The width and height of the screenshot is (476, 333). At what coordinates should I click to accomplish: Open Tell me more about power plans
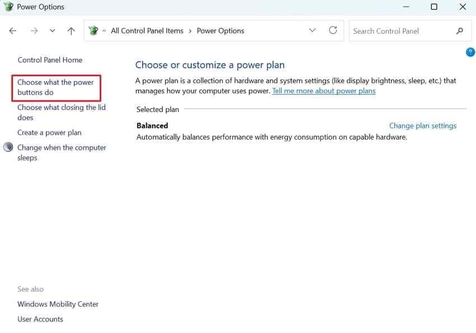tap(324, 91)
